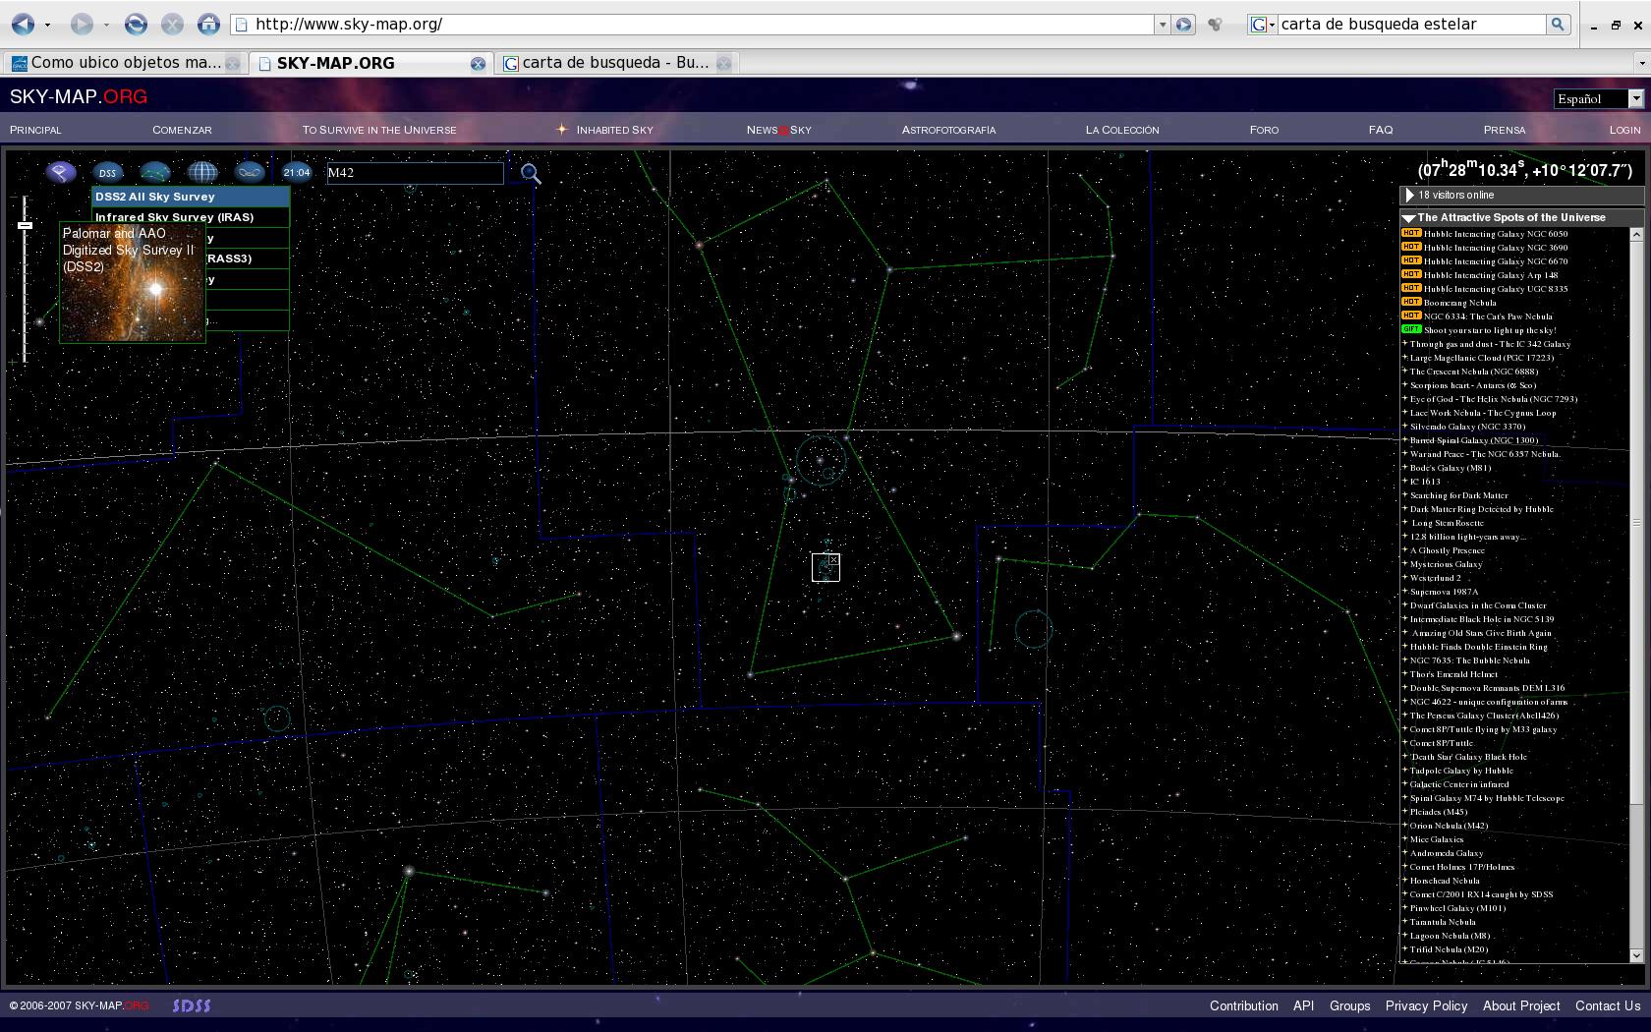The width and height of the screenshot is (1651, 1032).
Task: Open the address bar history dropdown arrow
Action: 1163,25
